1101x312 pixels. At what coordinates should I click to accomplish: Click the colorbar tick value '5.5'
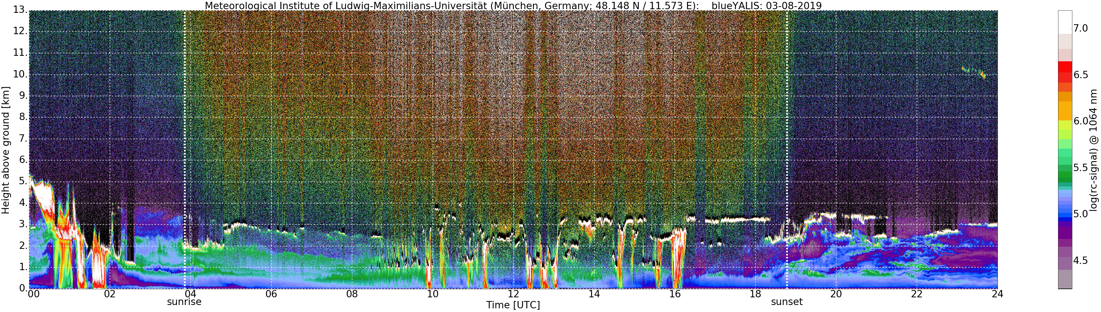pyautogui.click(x=1080, y=167)
